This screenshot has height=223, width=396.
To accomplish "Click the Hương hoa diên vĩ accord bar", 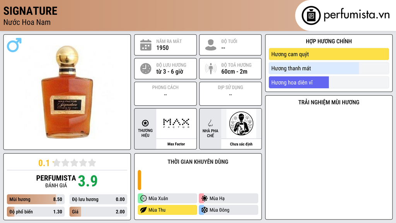I will [x=329, y=82].
